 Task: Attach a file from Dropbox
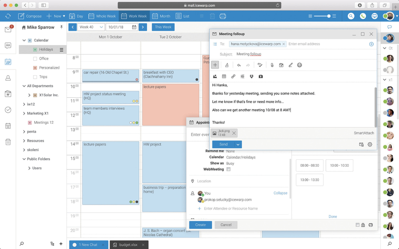251,77
